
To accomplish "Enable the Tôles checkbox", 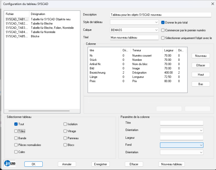I will [16, 131].
